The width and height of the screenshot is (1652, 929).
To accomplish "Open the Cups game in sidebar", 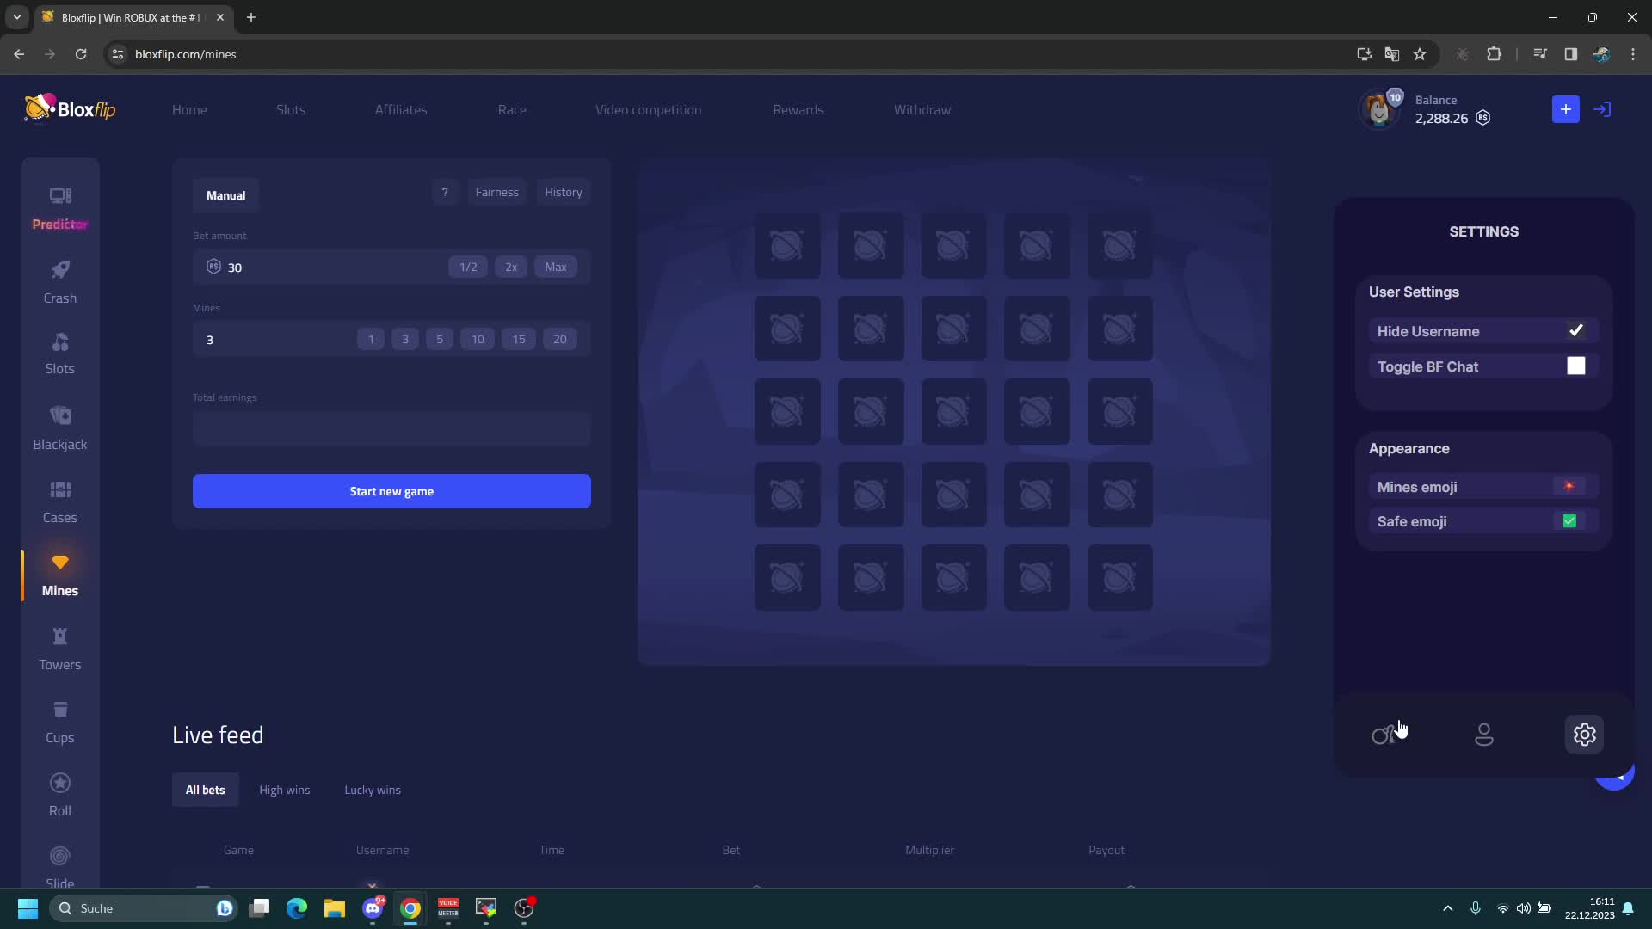I will coord(59,722).
